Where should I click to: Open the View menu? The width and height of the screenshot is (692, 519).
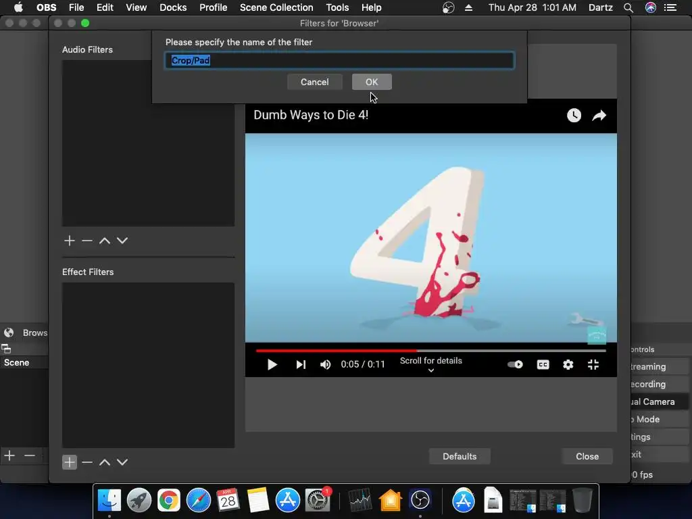(x=137, y=7)
